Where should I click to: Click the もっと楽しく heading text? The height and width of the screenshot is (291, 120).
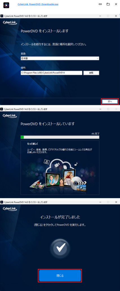click(32, 144)
